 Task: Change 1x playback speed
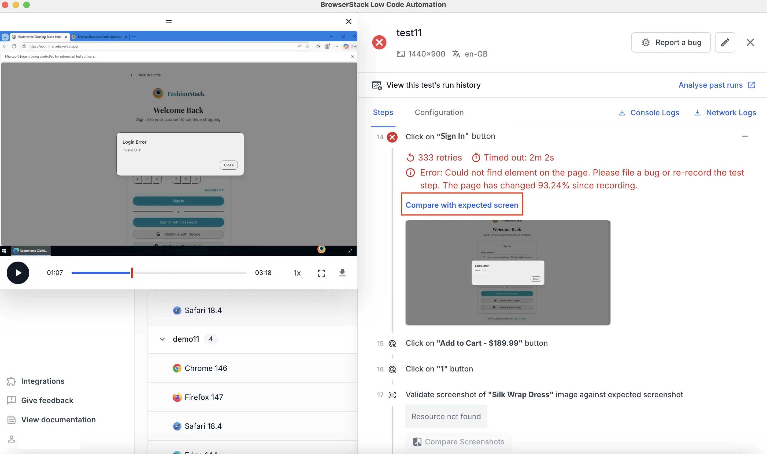point(297,273)
